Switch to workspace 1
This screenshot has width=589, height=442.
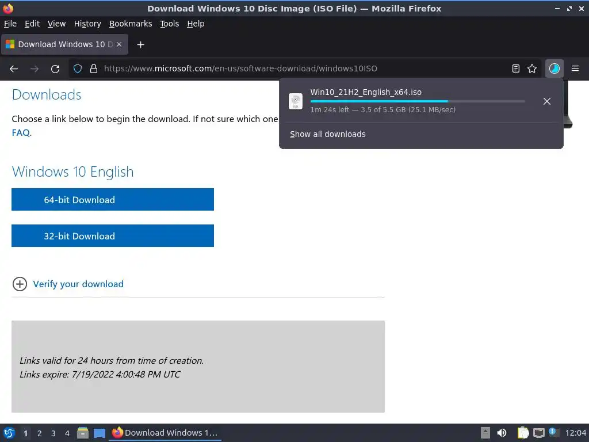pyautogui.click(x=25, y=433)
